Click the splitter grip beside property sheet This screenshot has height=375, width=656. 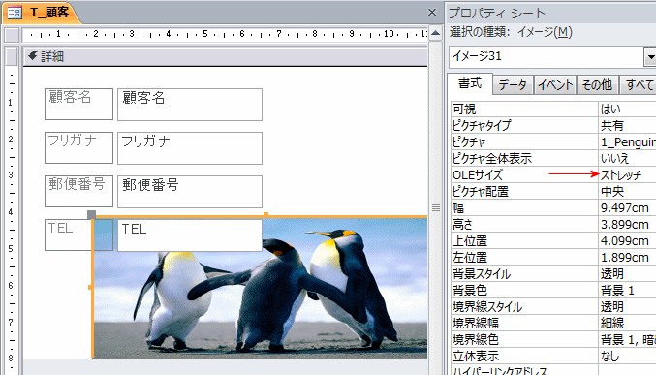436,207
